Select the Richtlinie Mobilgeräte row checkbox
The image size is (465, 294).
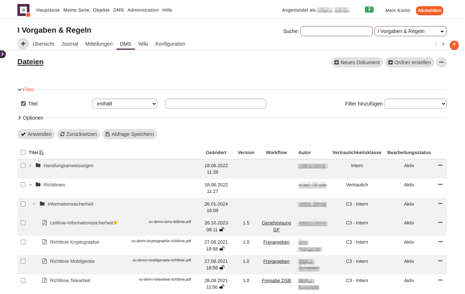(x=23, y=261)
